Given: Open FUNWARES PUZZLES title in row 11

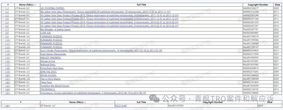Looking at the screenshot, I should point(51,44).
